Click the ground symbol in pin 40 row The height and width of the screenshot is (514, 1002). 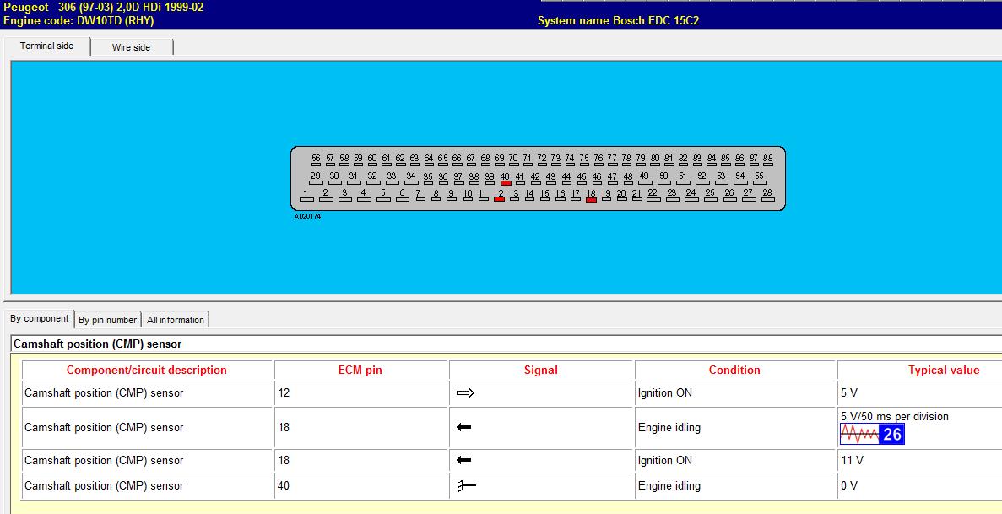(x=467, y=486)
